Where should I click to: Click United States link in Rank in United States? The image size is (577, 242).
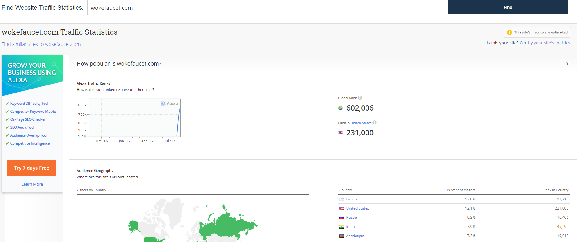pyautogui.click(x=361, y=123)
